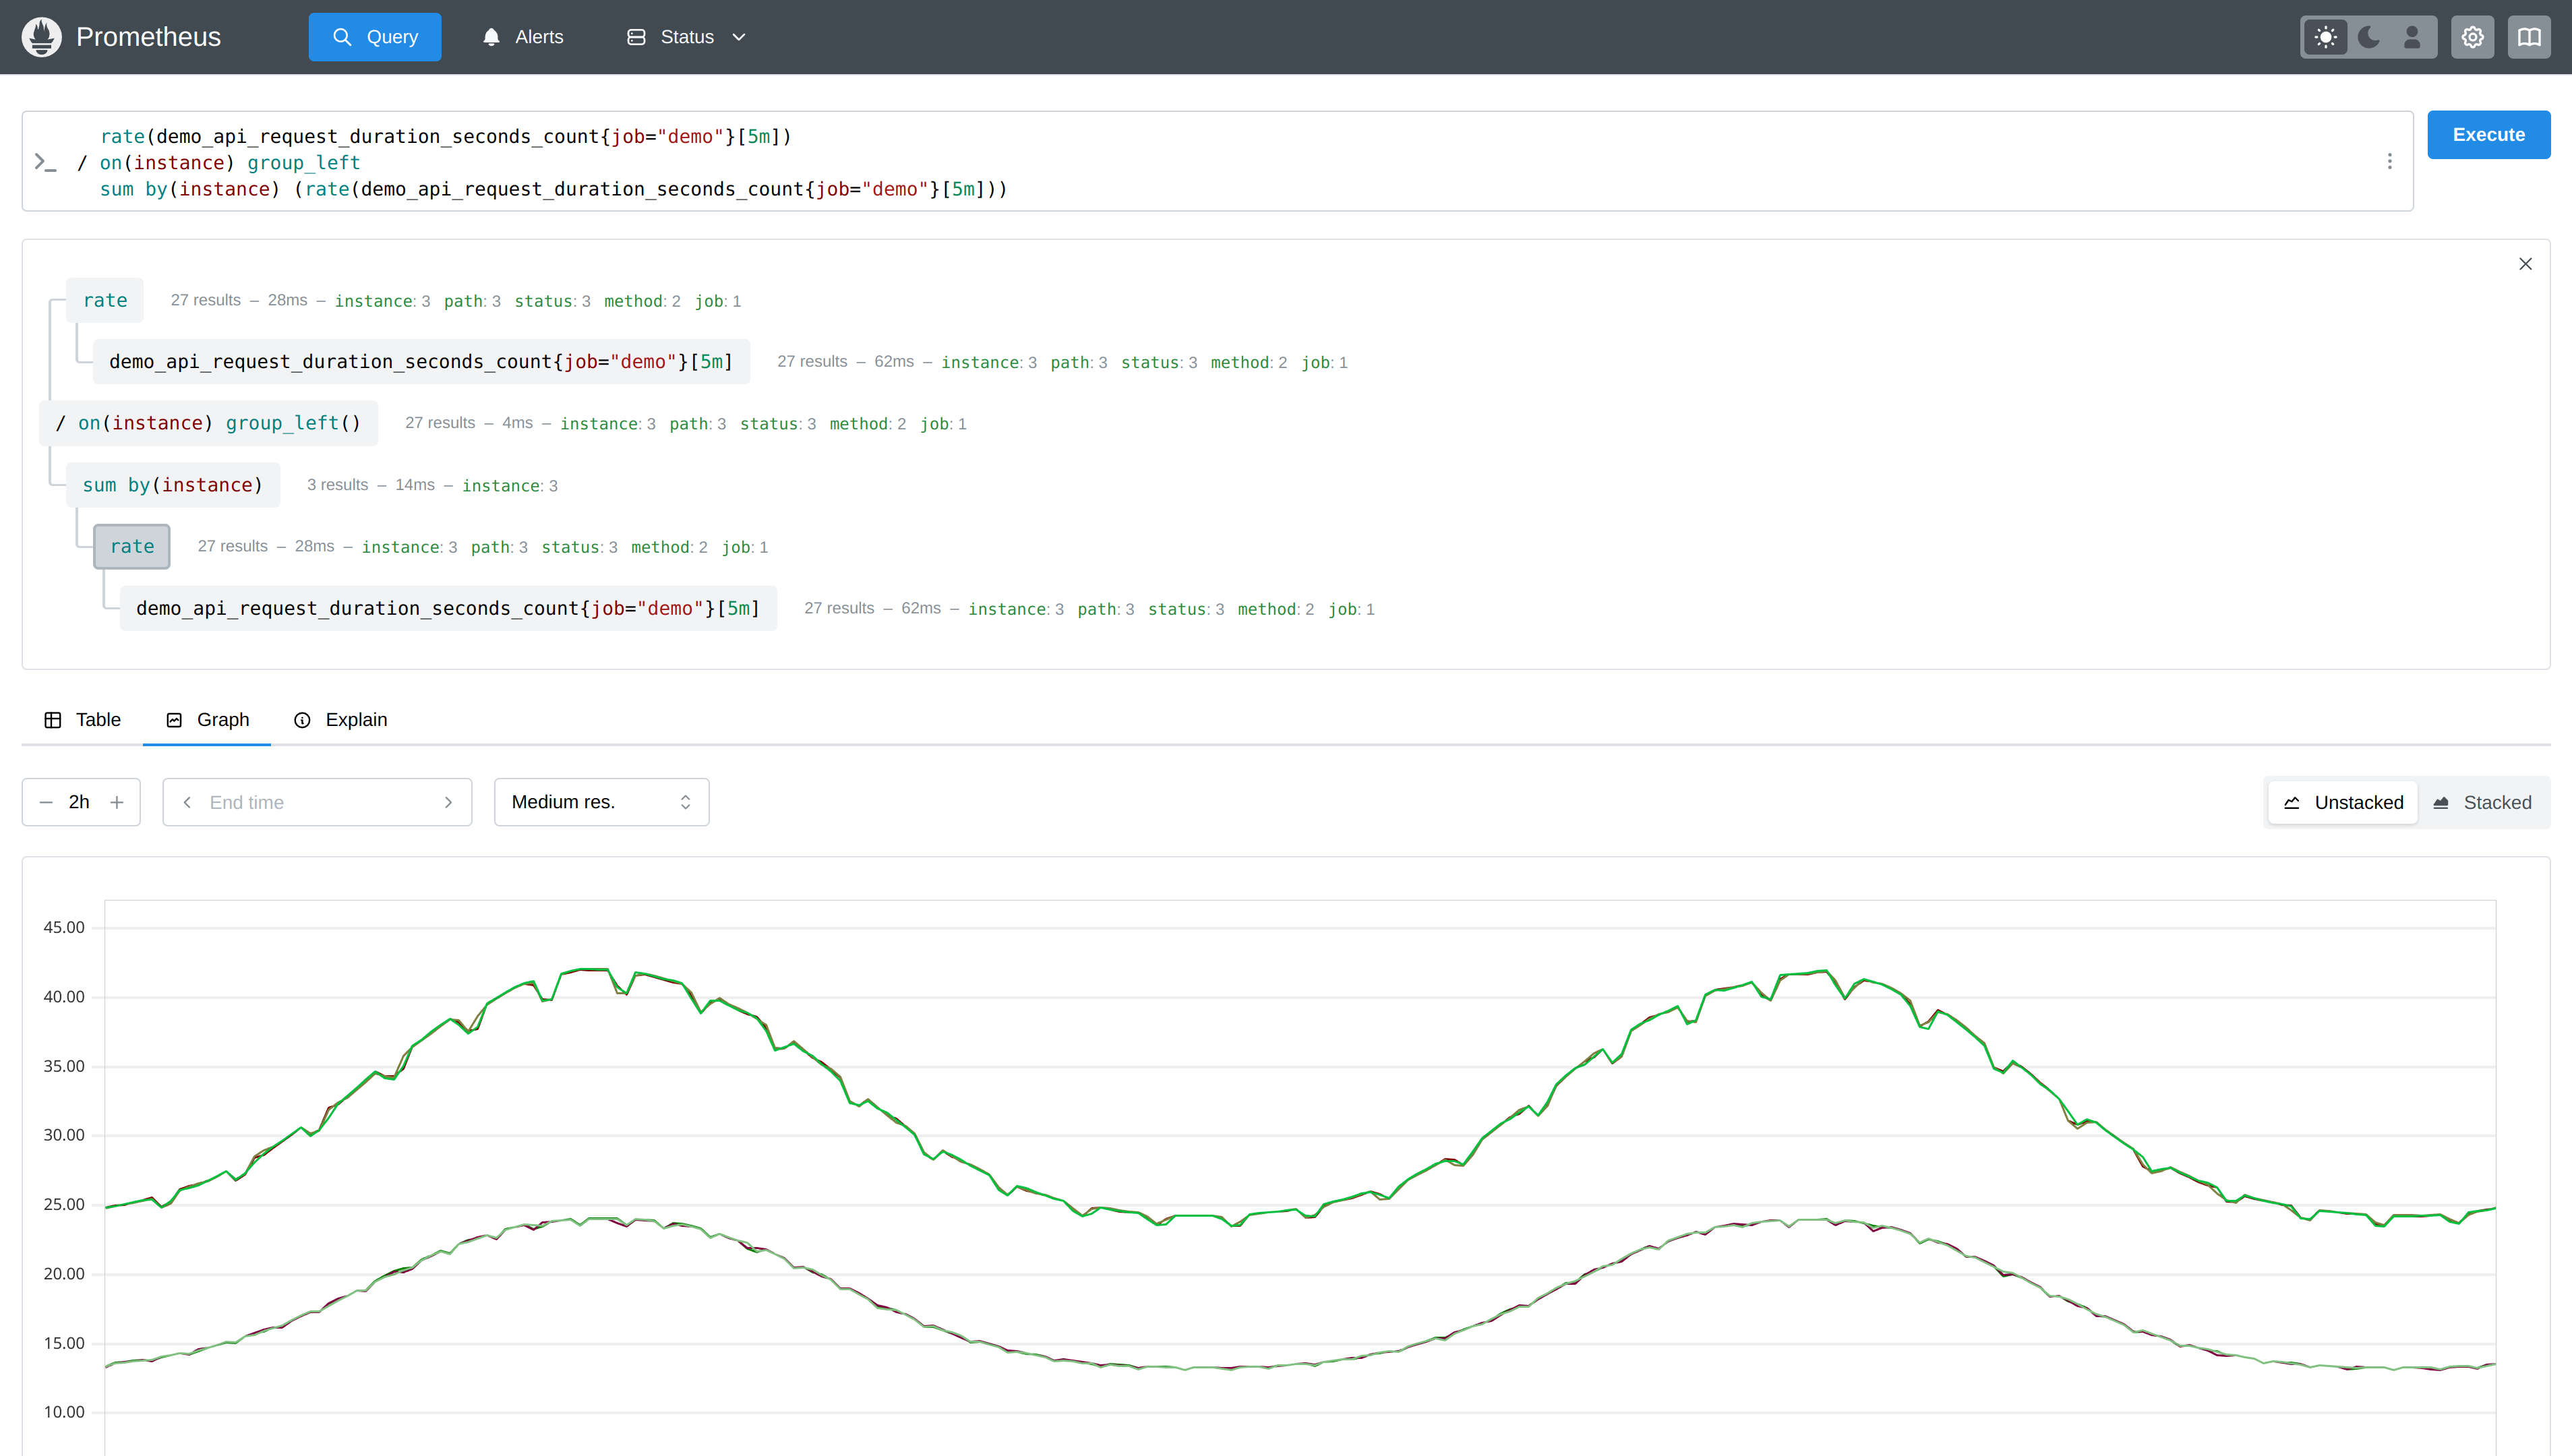Open the documentation book icon
2572x1456 pixels.
pos(2529,36)
